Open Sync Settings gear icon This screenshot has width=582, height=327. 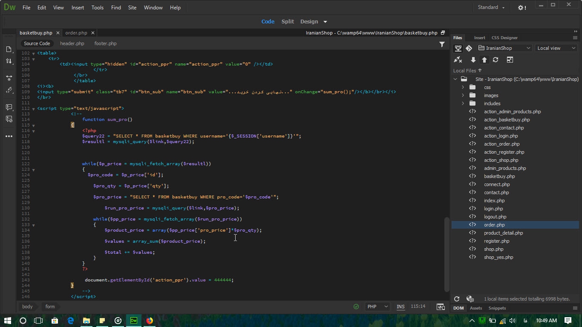click(522, 8)
